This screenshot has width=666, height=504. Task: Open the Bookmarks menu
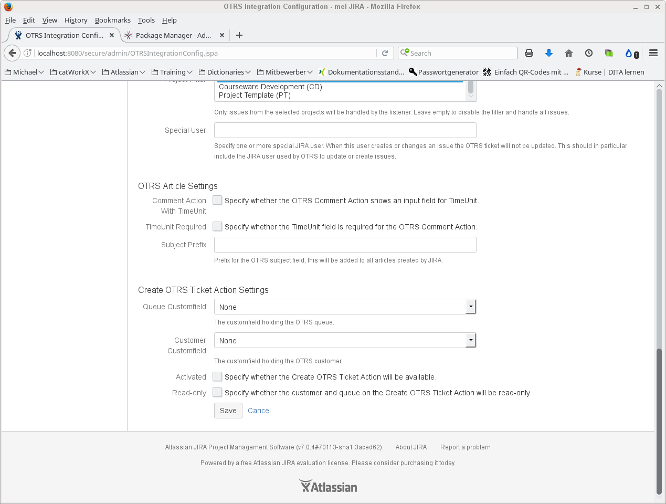pyautogui.click(x=112, y=20)
